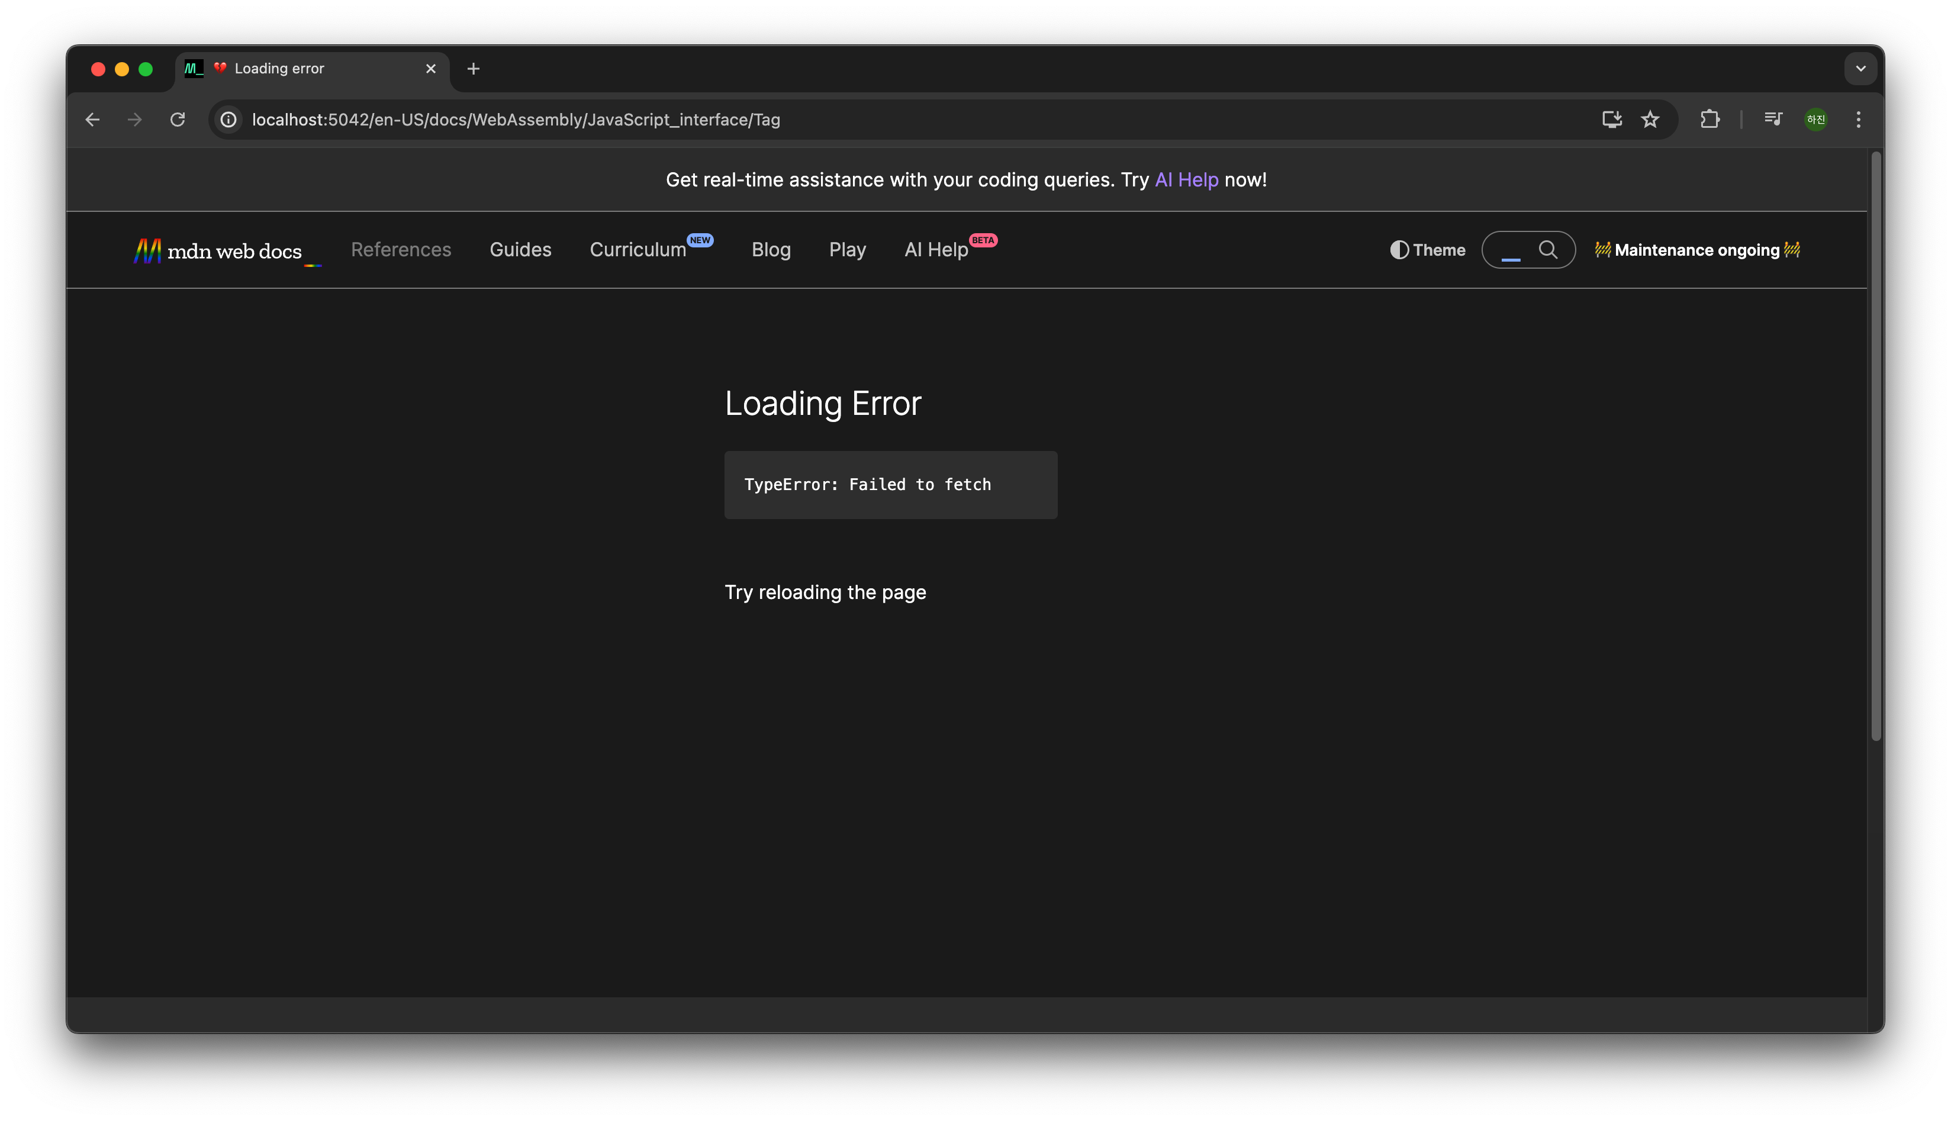Click the browser back arrow

[x=92, y=120]
